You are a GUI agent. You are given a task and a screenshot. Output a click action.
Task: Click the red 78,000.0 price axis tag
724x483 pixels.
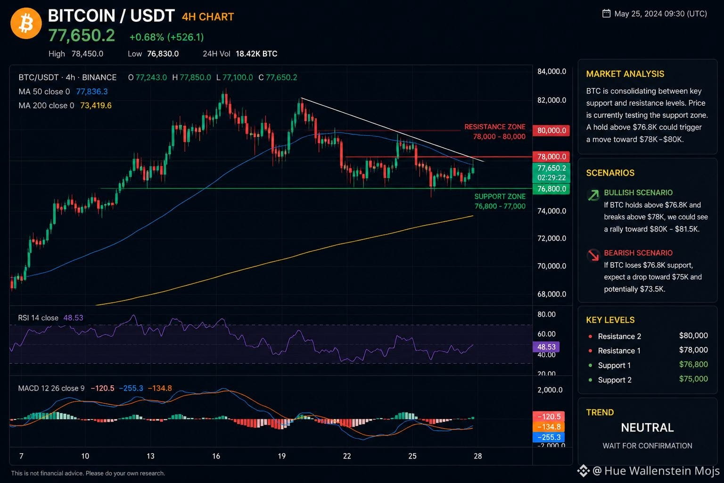pos(551,157)
